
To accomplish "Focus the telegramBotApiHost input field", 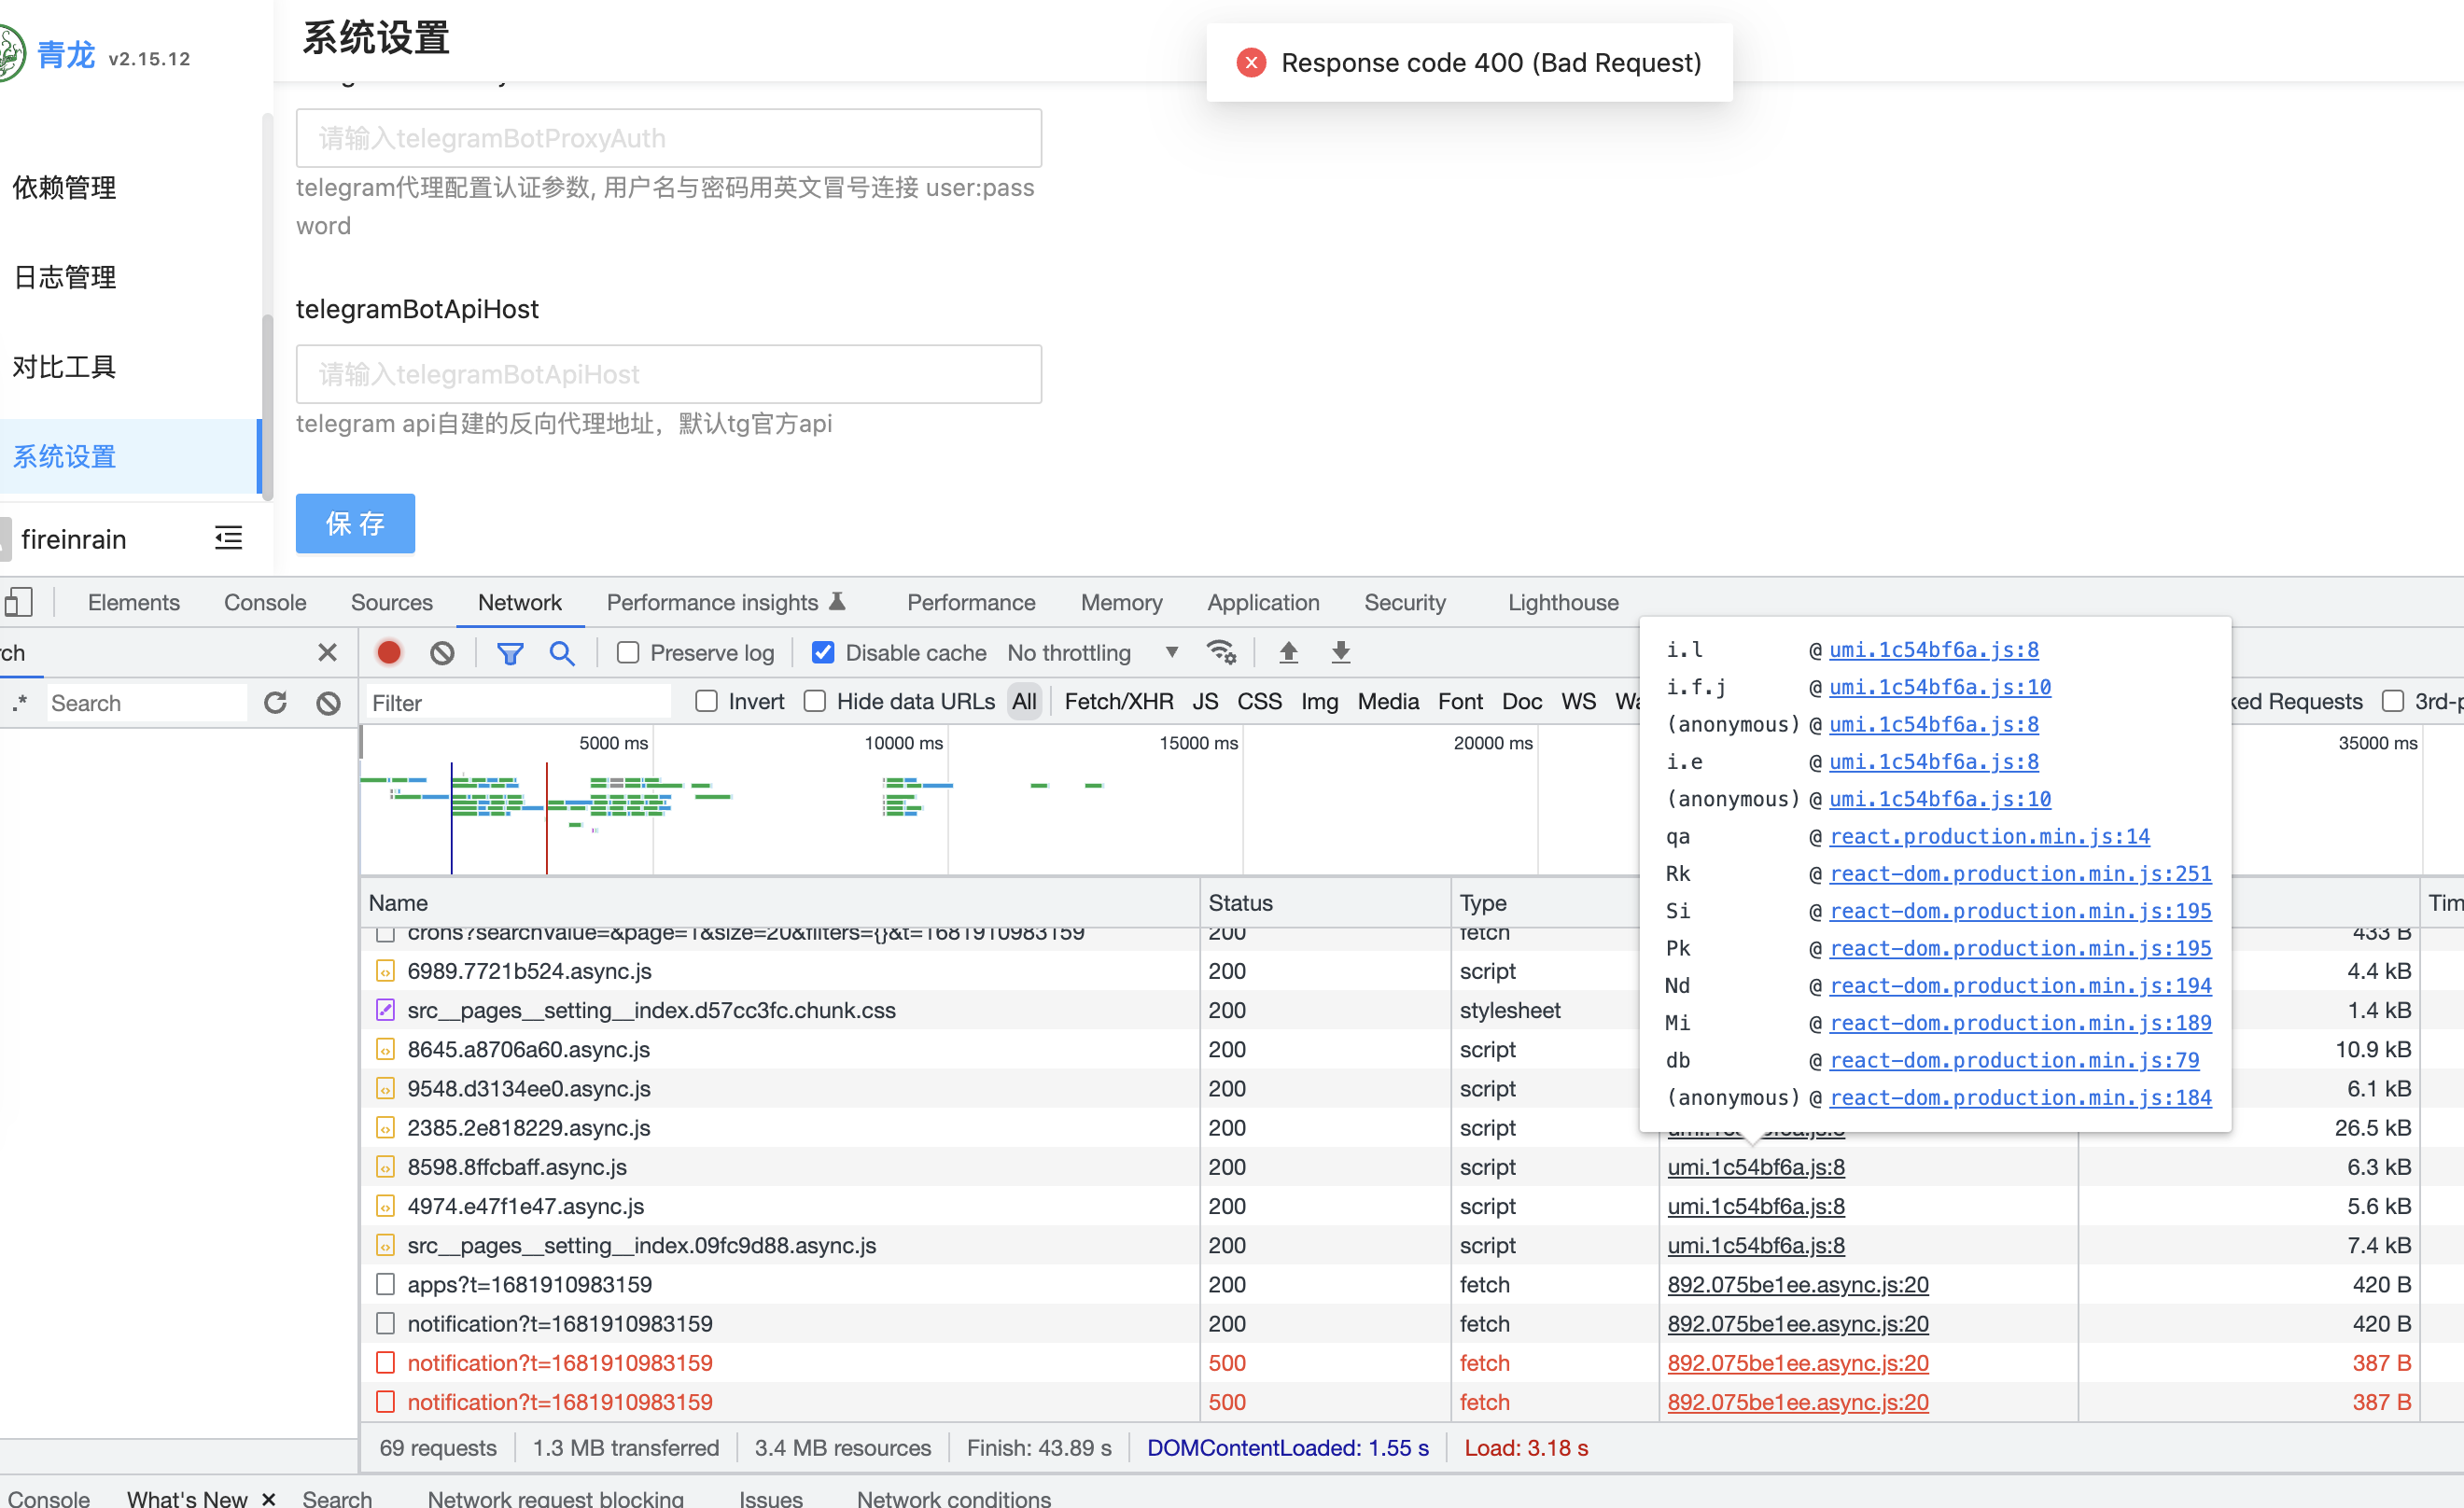I will click(668, 375).
